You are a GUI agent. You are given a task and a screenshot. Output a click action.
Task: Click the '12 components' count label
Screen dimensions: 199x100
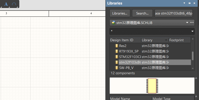[123, 73]
